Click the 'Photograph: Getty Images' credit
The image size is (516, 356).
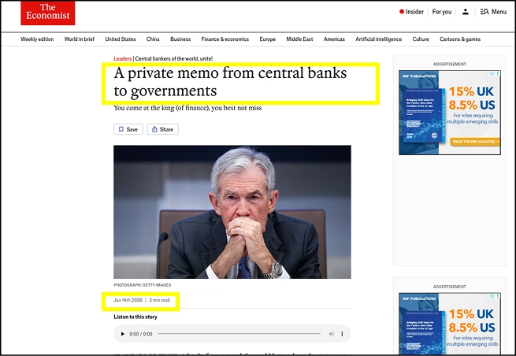pos(143,285)
